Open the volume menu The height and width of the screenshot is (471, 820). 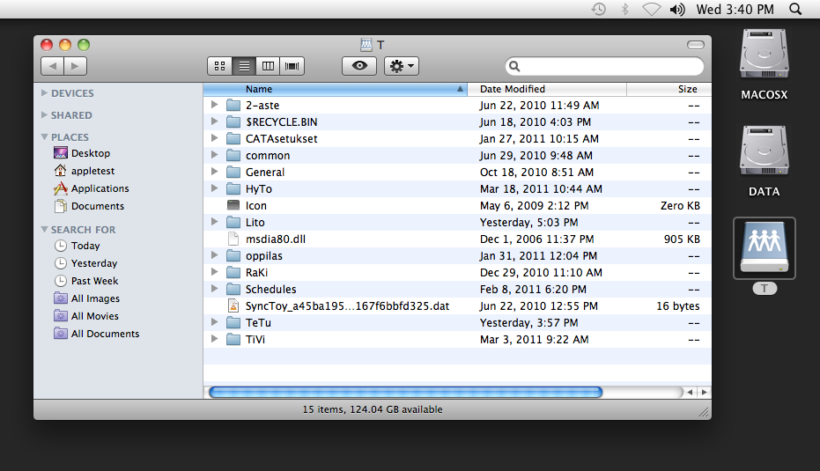677,10
